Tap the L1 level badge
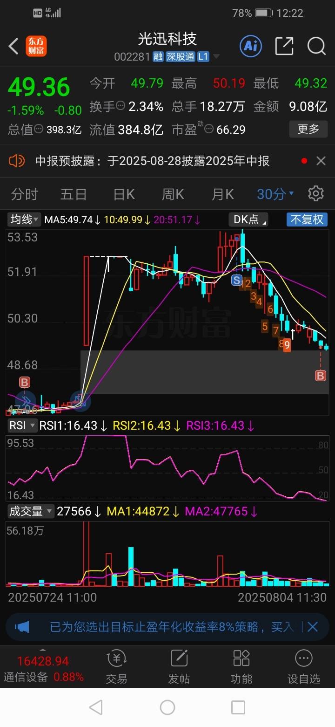The width and height of the screenshot is (335, 727). (203, 57)
